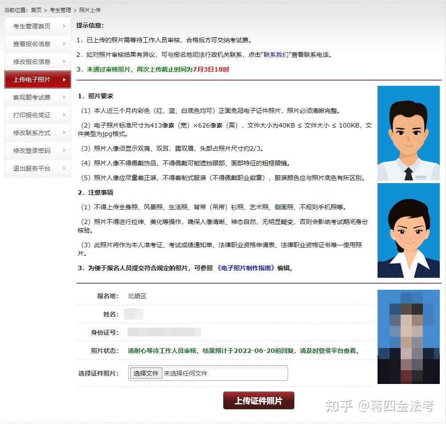Click the male sample ID photo
This screenshot has width=446, height=424.
coord(409,133)
